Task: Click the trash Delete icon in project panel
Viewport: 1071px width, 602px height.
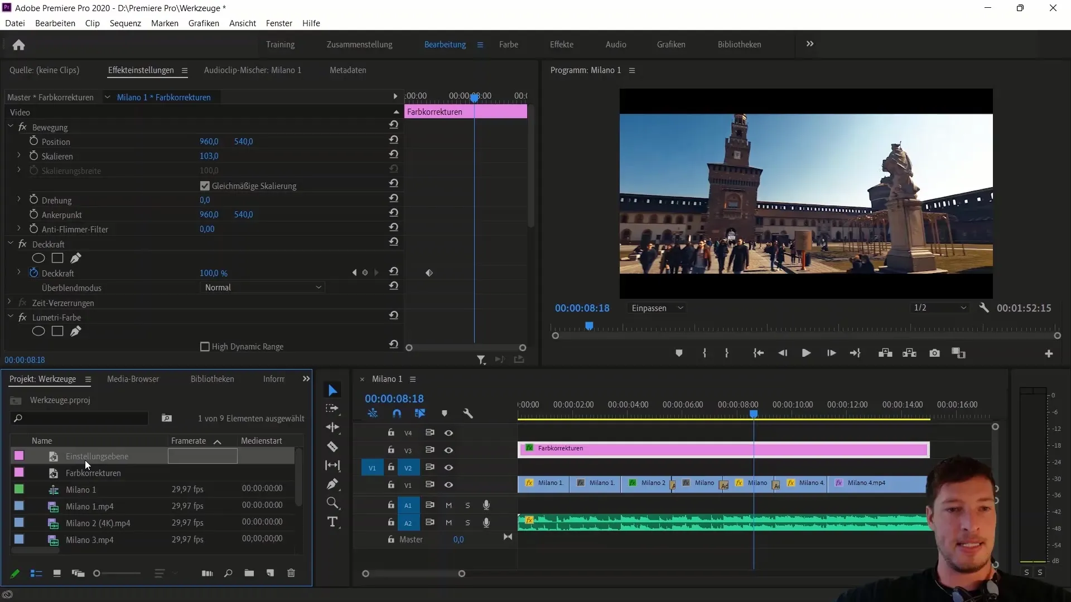Action: 291,573
